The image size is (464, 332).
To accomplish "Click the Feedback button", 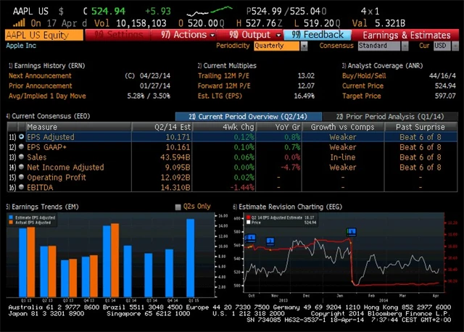I will coord(318,35).
